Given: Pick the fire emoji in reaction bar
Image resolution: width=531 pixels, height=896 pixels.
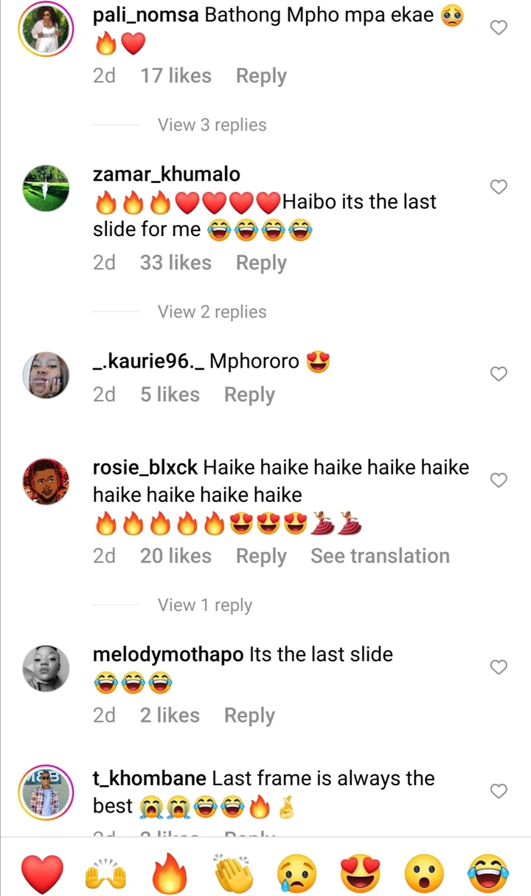Looking at the screenshot, I should point(170,873).
